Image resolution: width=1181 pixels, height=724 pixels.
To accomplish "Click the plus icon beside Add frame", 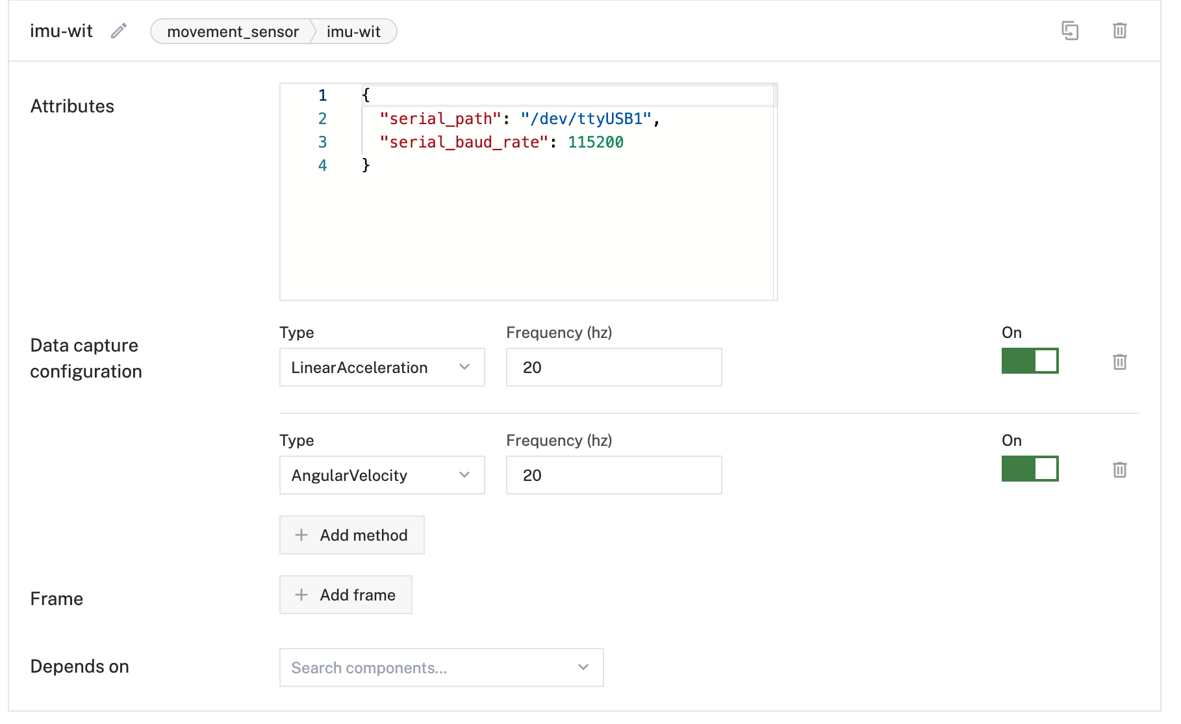I will (301, 595).
